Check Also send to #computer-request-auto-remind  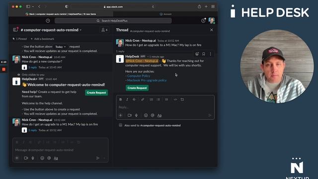tap(120, 125)
